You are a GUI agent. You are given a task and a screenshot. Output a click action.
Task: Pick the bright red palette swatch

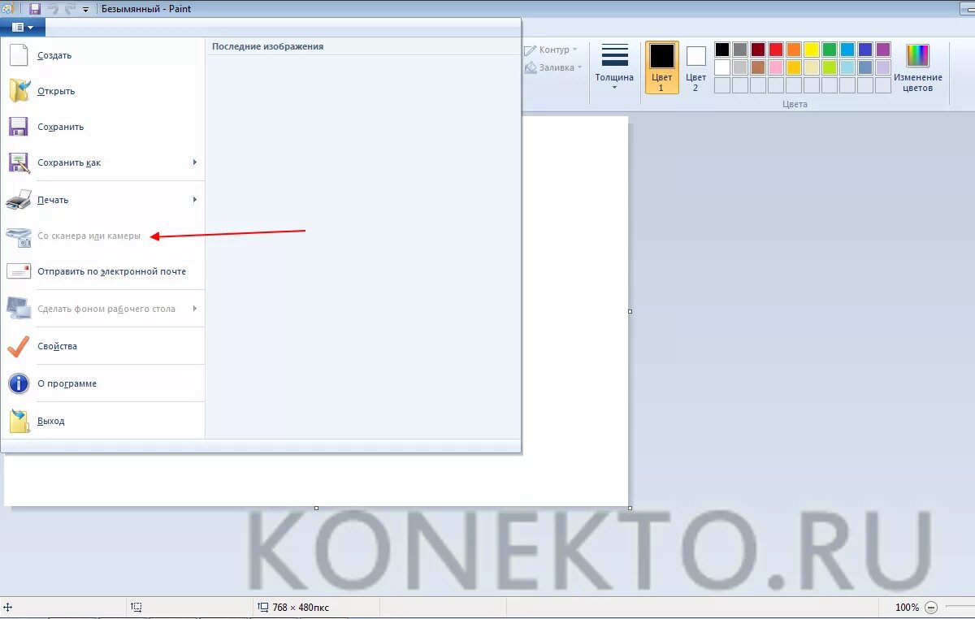click(x=776, y=50)
